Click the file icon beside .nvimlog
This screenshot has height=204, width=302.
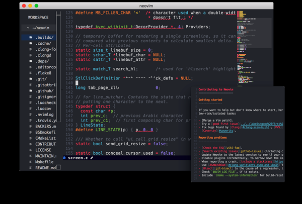point(31,115)
